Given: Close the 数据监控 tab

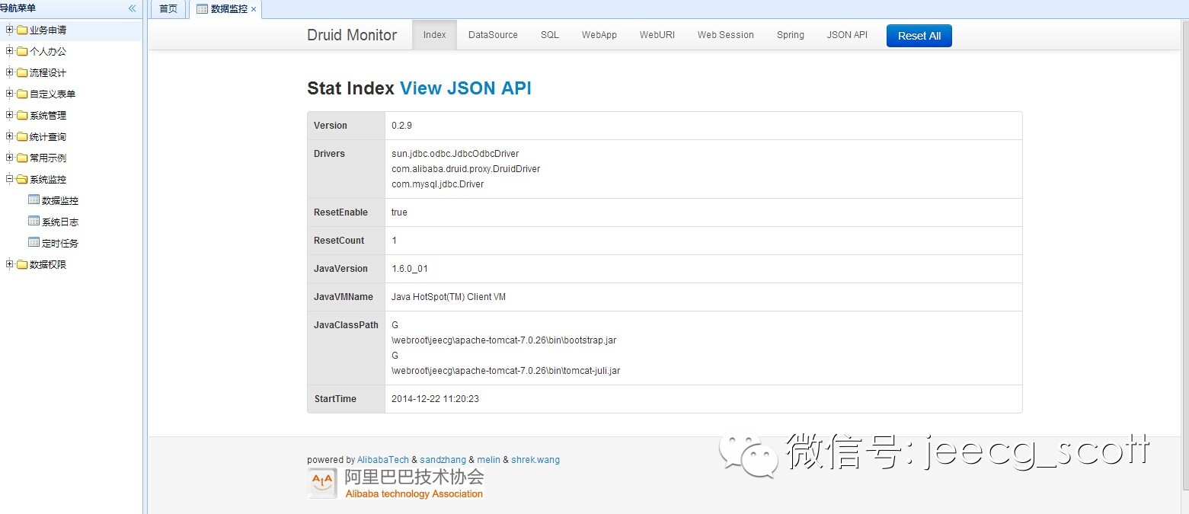Looking at the screenshot, I should coord(254,10).
